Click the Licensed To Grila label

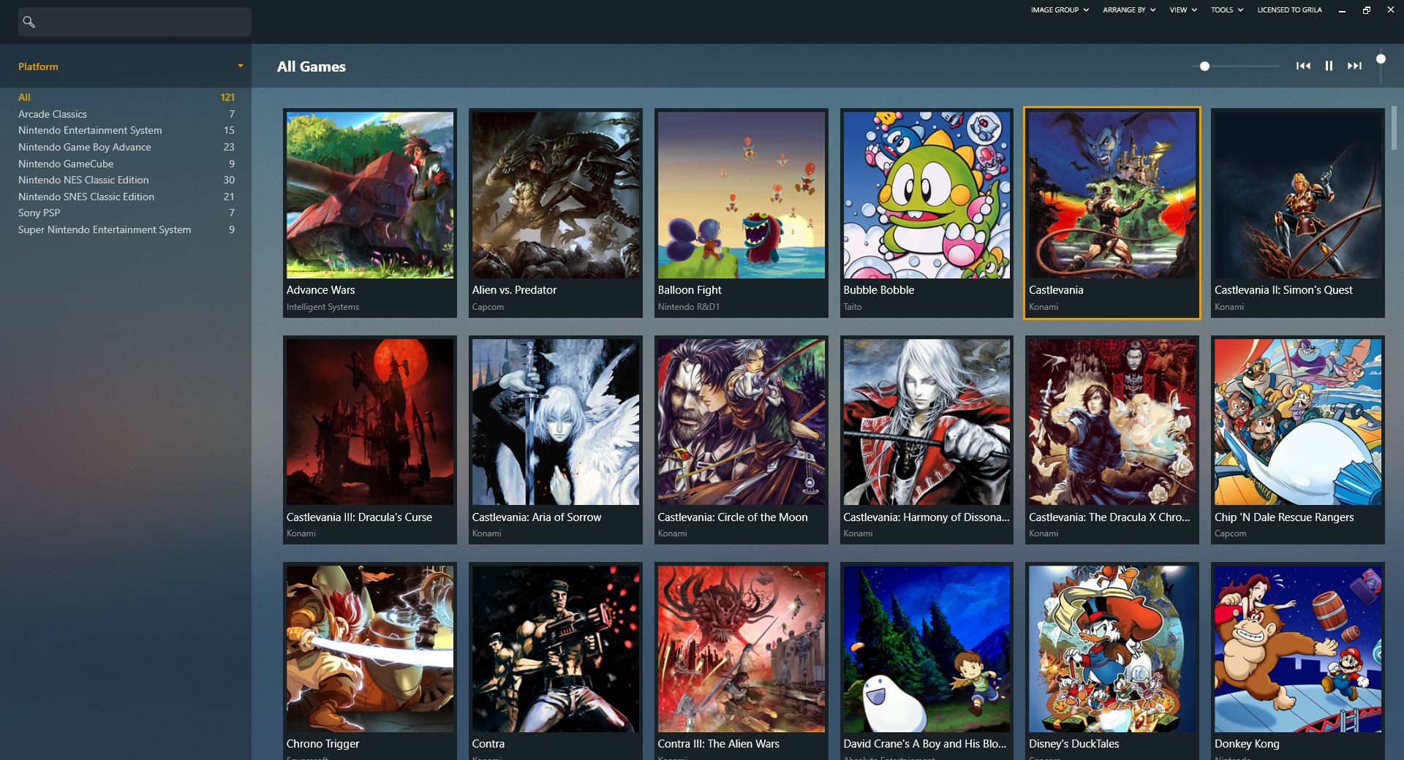click(1289, 10)
